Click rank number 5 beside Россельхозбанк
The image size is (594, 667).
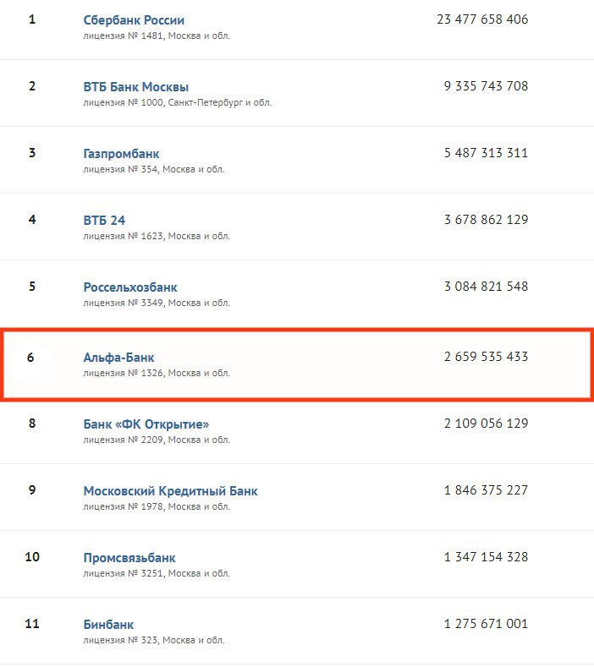click(x=32, y=287)
